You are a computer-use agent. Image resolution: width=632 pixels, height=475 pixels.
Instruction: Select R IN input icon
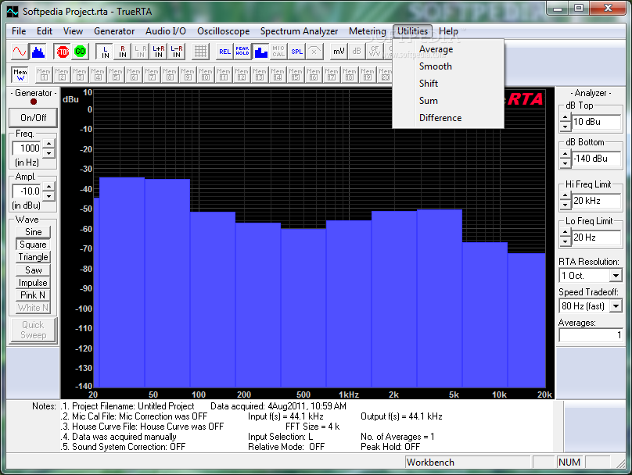123,52
